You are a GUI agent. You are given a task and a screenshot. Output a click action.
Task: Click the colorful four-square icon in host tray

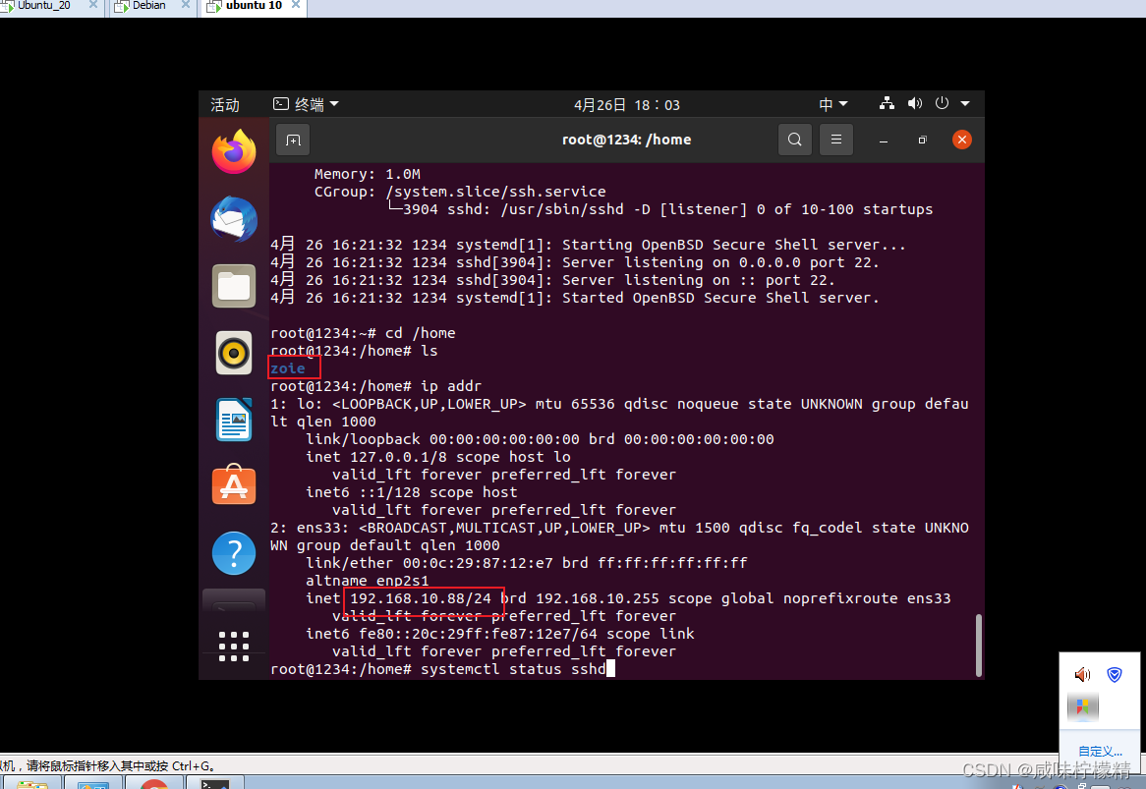coord(1083,706)
